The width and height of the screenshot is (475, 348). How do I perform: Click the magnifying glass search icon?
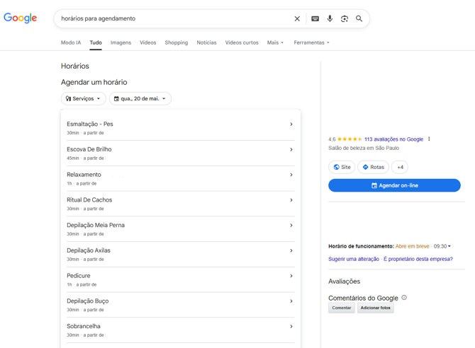tap(359, 19)
